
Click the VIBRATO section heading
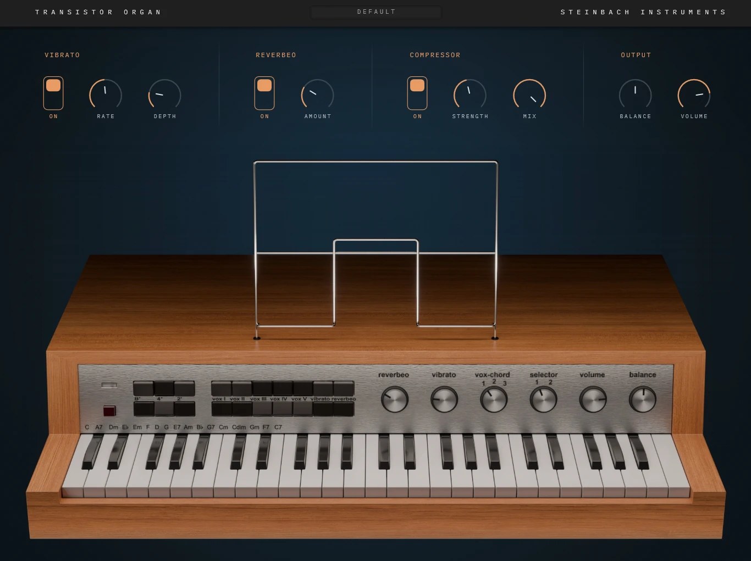click(x=62, y=55)
